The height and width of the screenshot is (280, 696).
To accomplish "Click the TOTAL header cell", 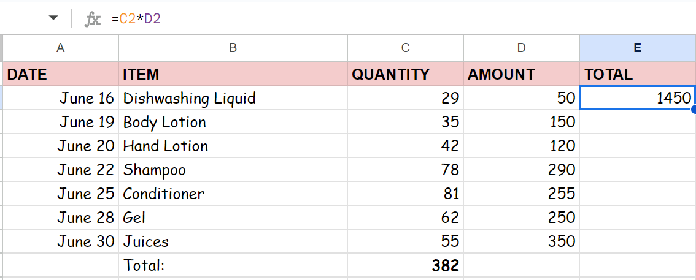I will click(x=637, y=75).
